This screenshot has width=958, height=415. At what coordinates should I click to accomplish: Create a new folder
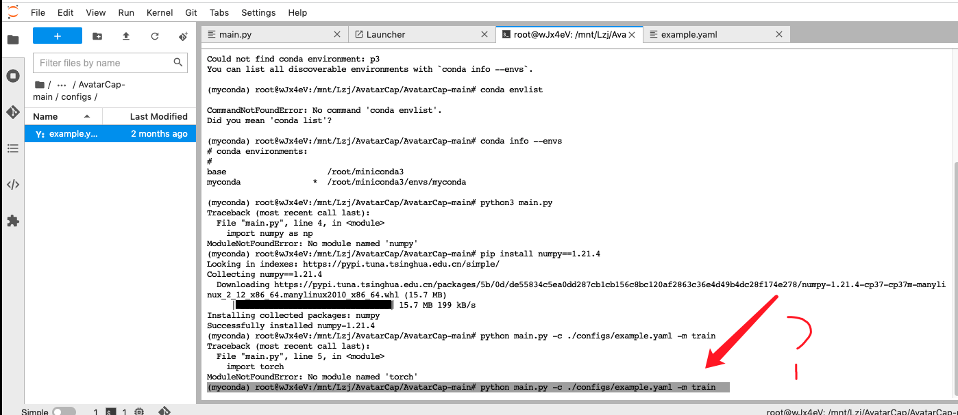(x=97, y=36)
